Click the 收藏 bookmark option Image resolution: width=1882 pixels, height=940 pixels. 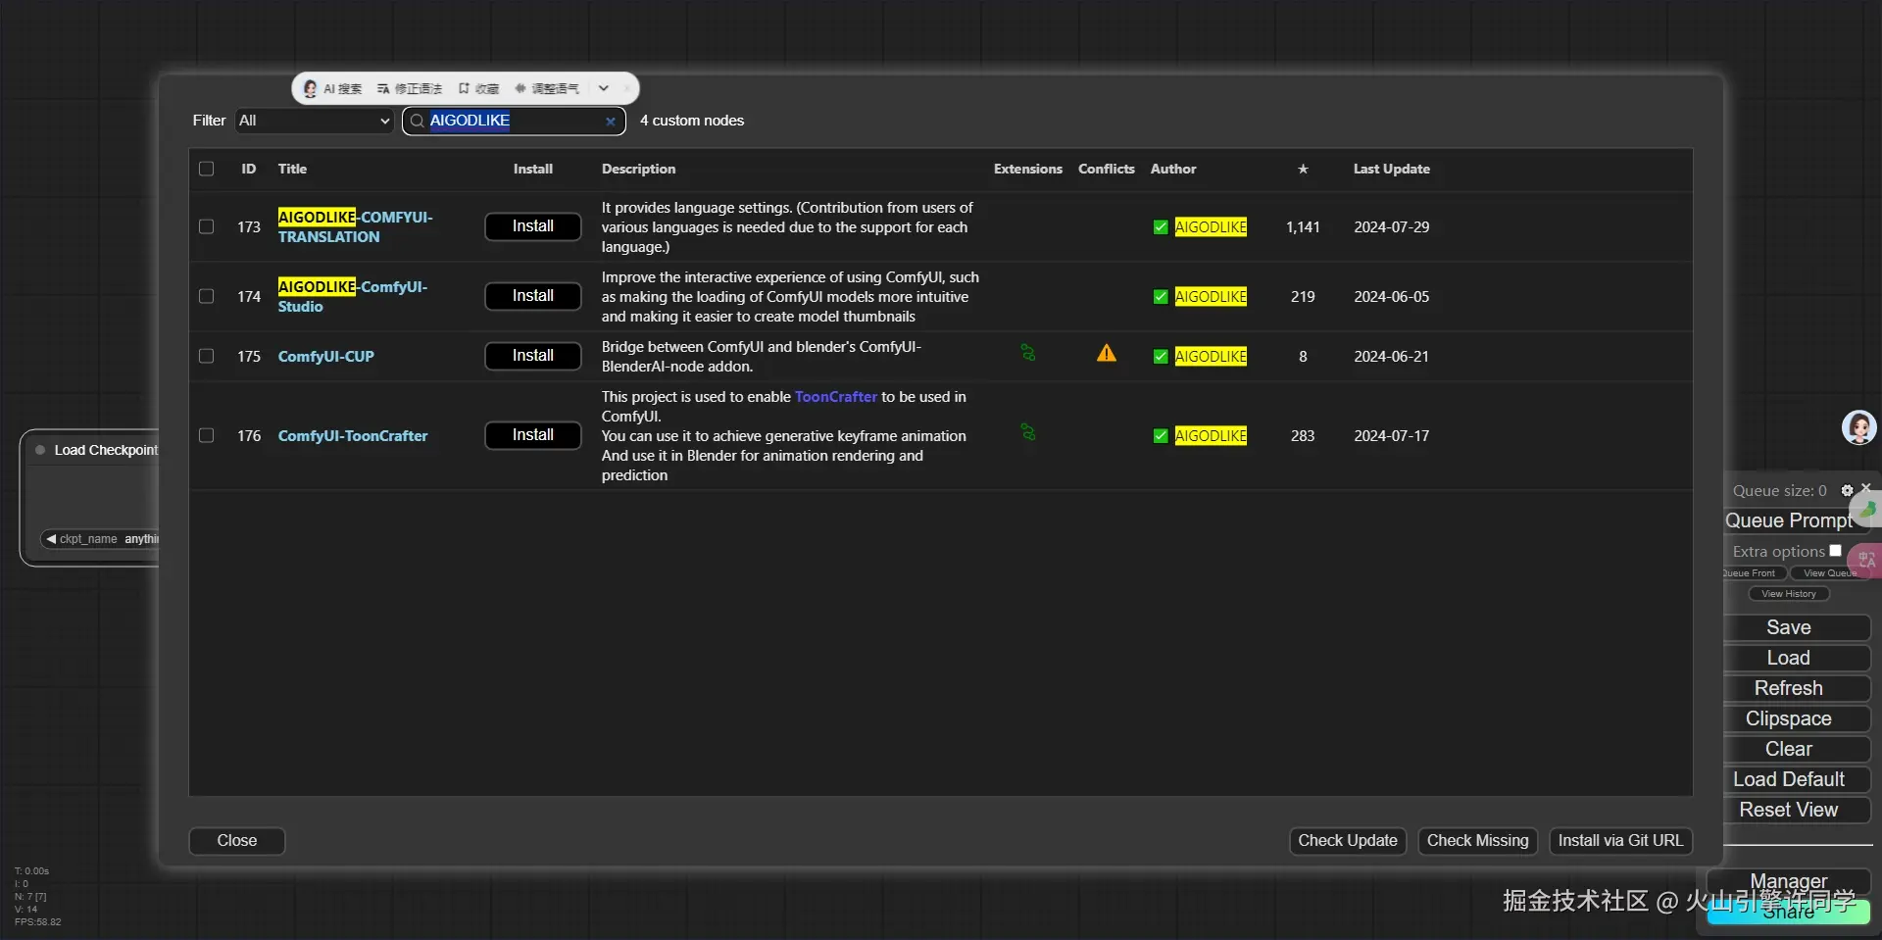pyautogui.click(x=479, y=88)
